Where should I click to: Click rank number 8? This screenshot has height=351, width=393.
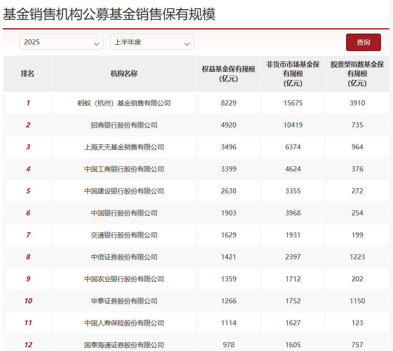pos(28,257)
